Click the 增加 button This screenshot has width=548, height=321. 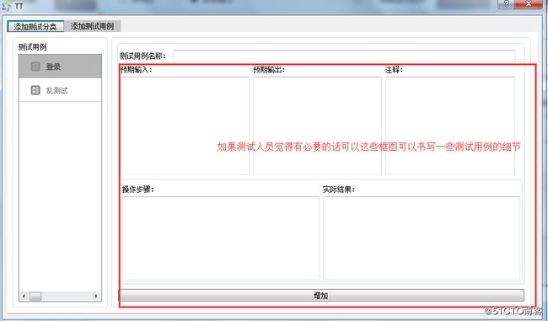click(x=321, y=296)
